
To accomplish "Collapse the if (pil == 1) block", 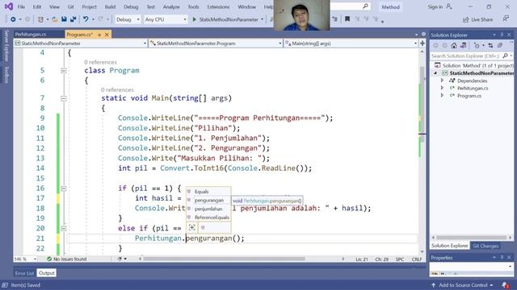I will 64,188.
